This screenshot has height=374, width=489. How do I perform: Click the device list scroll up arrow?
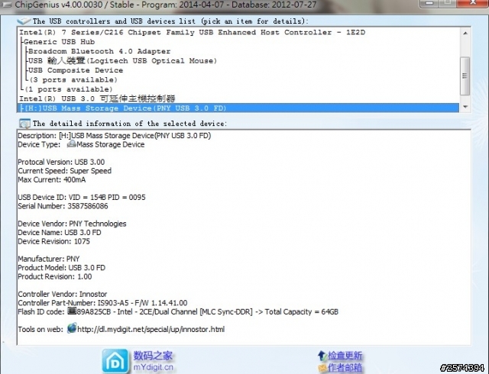465,33
